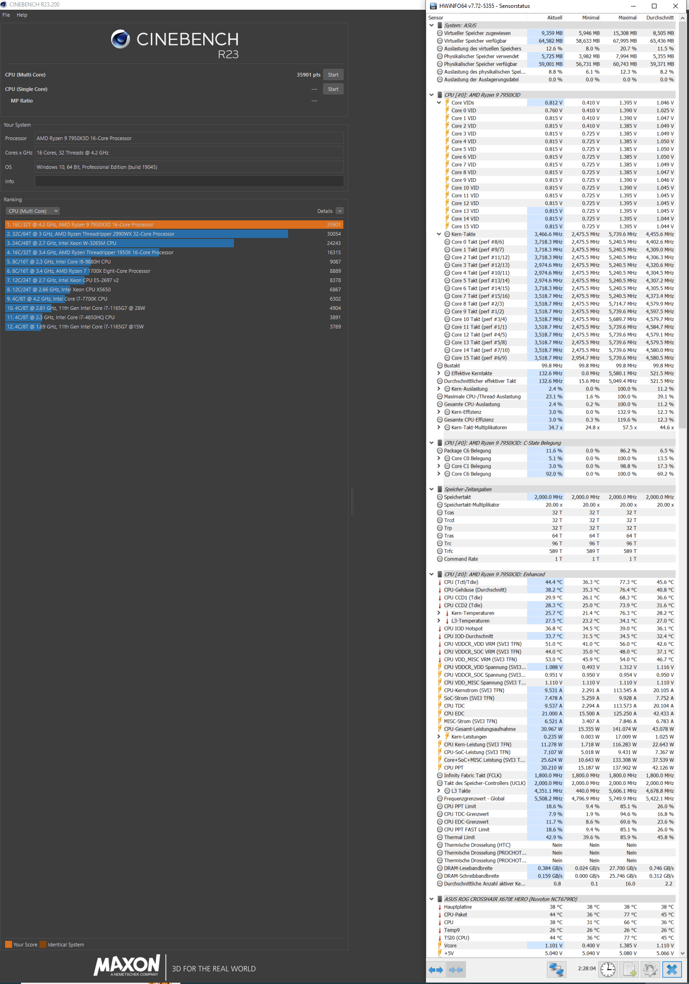
Task: Expand the Kern-Temperaturen row
Action: pyautogui.click(x=439, y=613)
